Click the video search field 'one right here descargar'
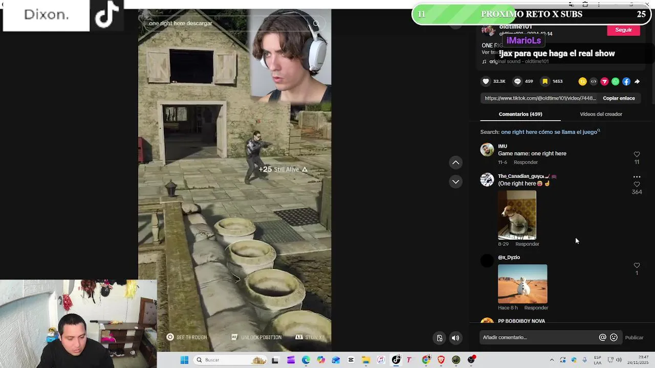The image size is (655, 368). pos(228,23)
